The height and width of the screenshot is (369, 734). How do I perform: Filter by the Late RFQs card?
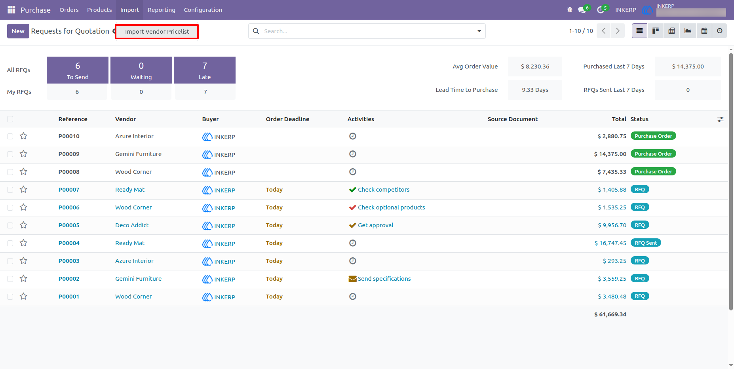tap(205, 70)
